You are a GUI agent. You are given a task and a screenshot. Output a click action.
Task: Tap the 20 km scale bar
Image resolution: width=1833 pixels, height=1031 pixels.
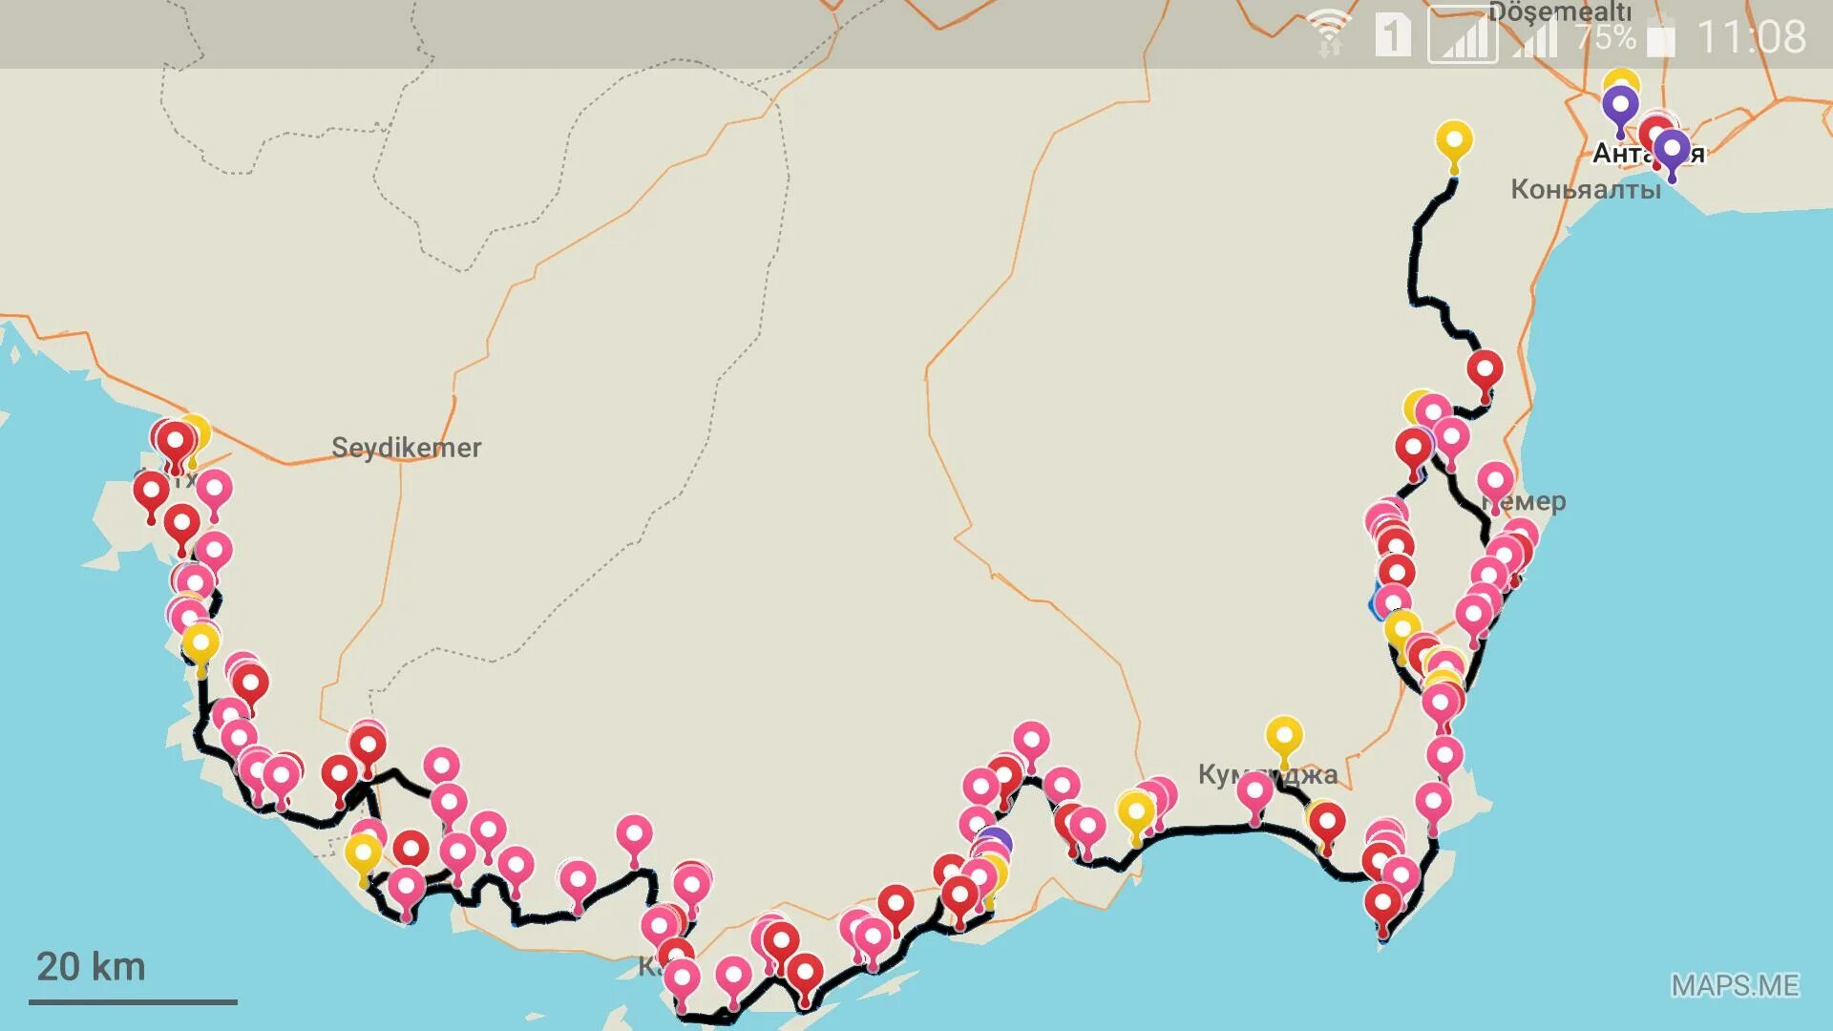pyautogui.click(x=133, y=978)
